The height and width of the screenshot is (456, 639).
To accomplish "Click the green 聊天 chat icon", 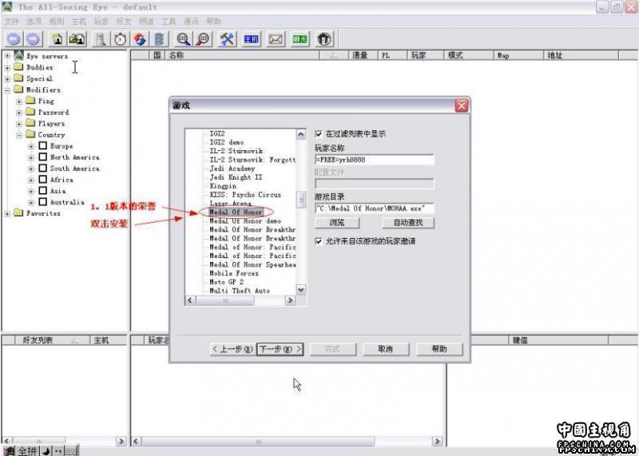I will (300, 39).
